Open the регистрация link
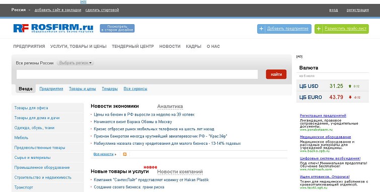Viewport: 380px width, 192px height. pos(357,10)
